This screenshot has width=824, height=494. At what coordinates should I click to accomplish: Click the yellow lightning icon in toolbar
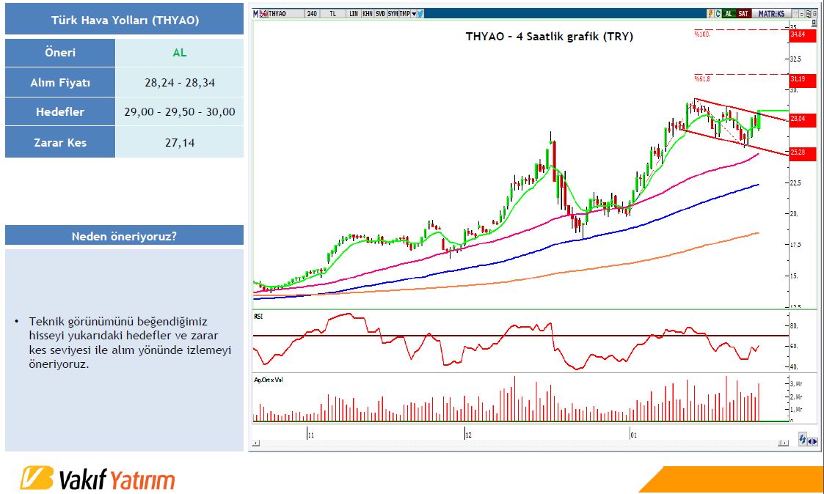[x=710, y=13]
